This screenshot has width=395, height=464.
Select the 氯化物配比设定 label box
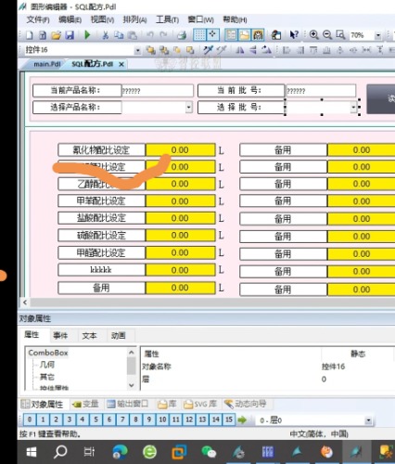[101, 150]
